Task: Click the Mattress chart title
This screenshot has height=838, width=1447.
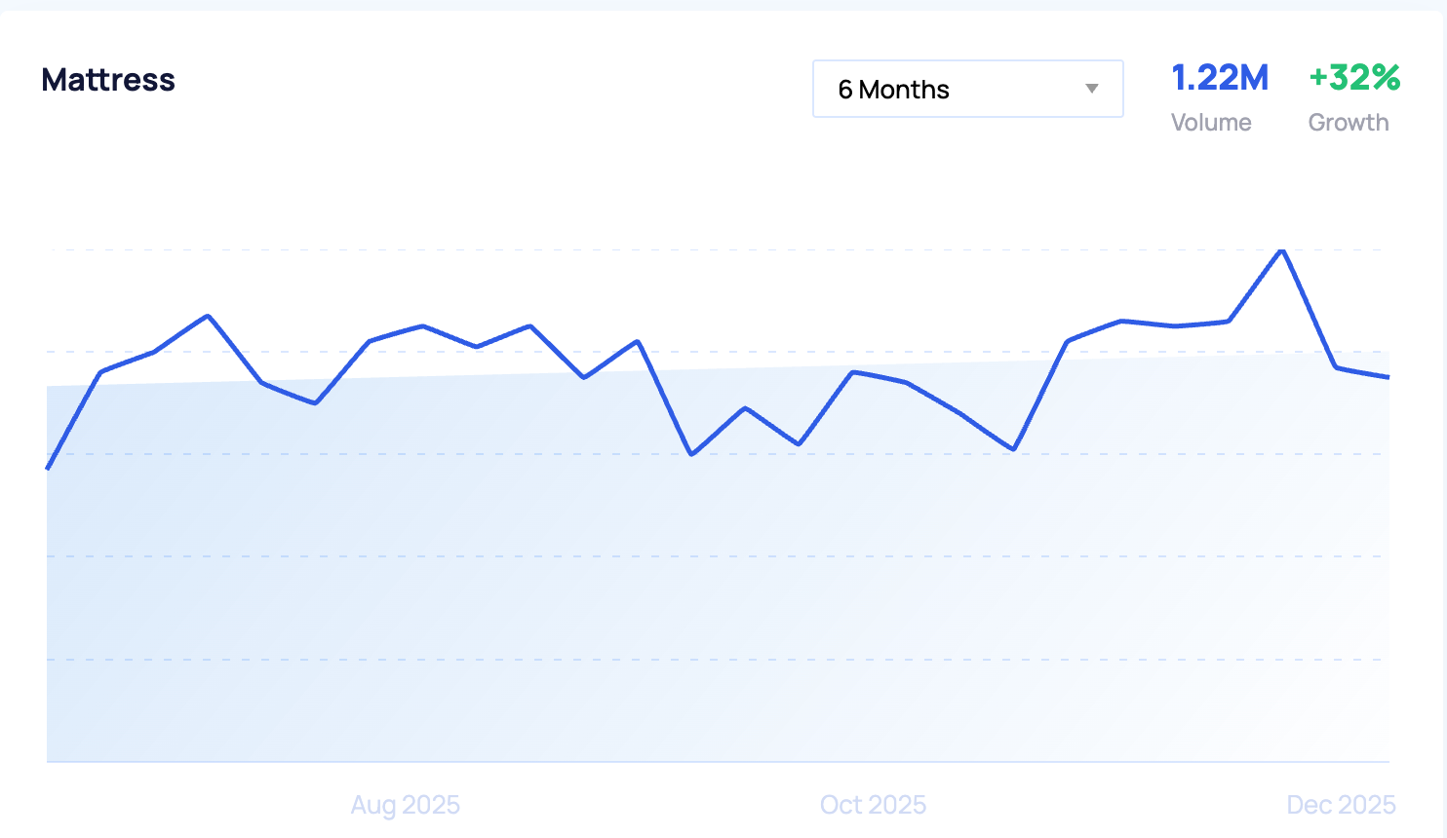Action: (x=108, y=80)
